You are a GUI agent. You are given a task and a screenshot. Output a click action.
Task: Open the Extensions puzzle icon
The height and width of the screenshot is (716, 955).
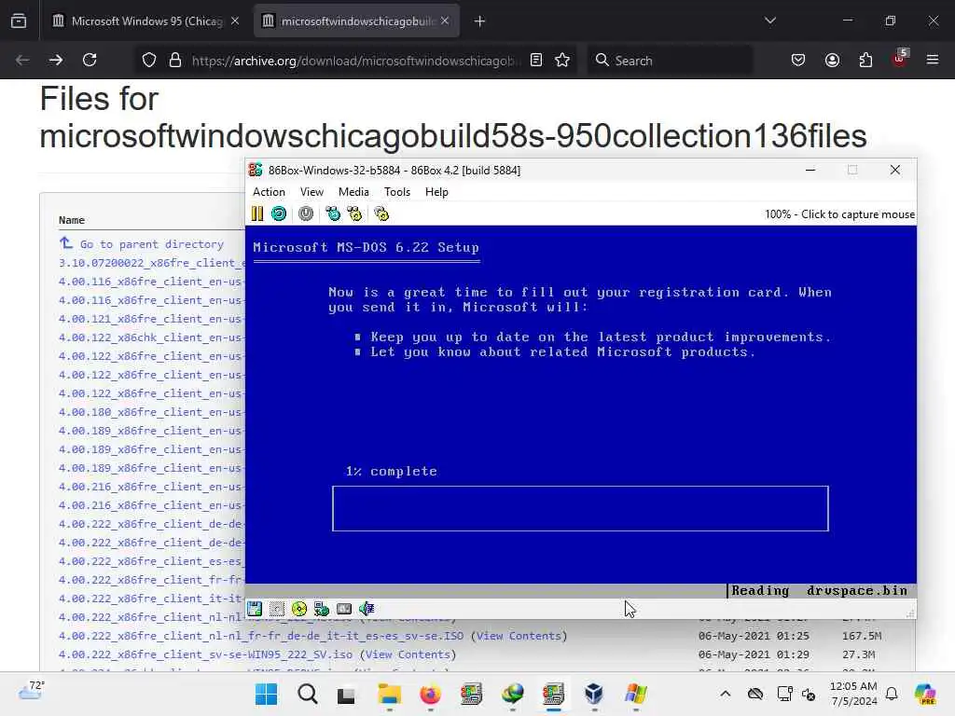(865, 60)
